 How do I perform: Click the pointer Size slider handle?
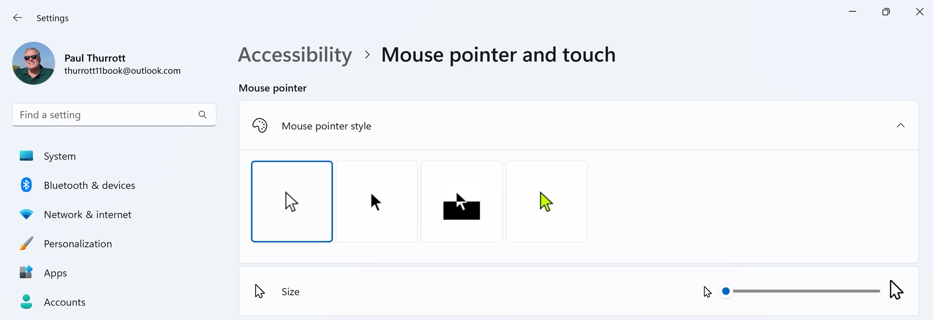point(726,291)
